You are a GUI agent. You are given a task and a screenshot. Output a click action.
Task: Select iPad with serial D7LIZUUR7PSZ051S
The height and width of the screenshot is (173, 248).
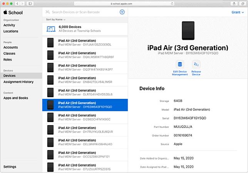pos(85,167)
